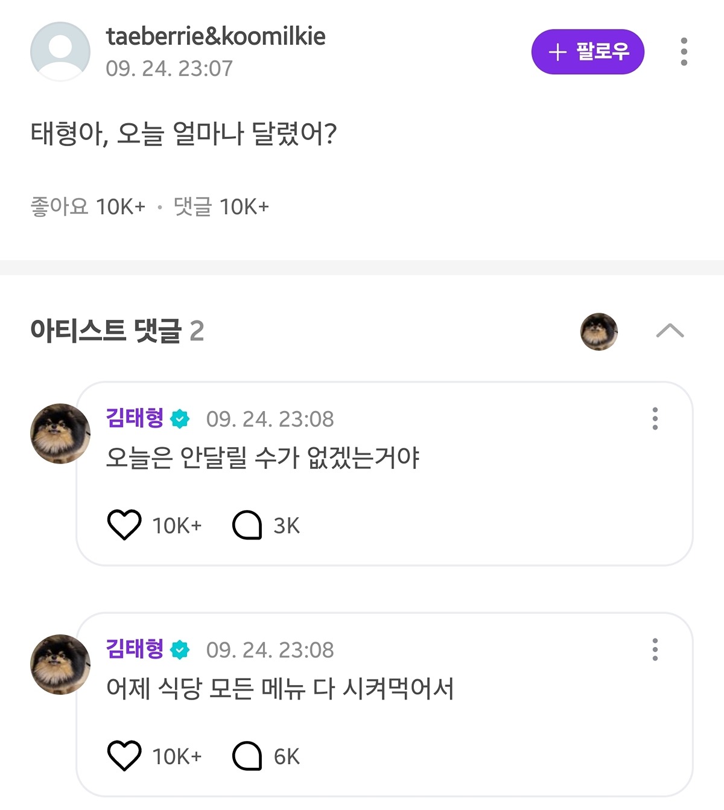
Task: Open the first artist comment's three-dot menu
Action: (x=655, y=418)
